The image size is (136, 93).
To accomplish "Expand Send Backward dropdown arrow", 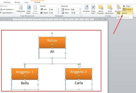I will (x=114, y=13).
